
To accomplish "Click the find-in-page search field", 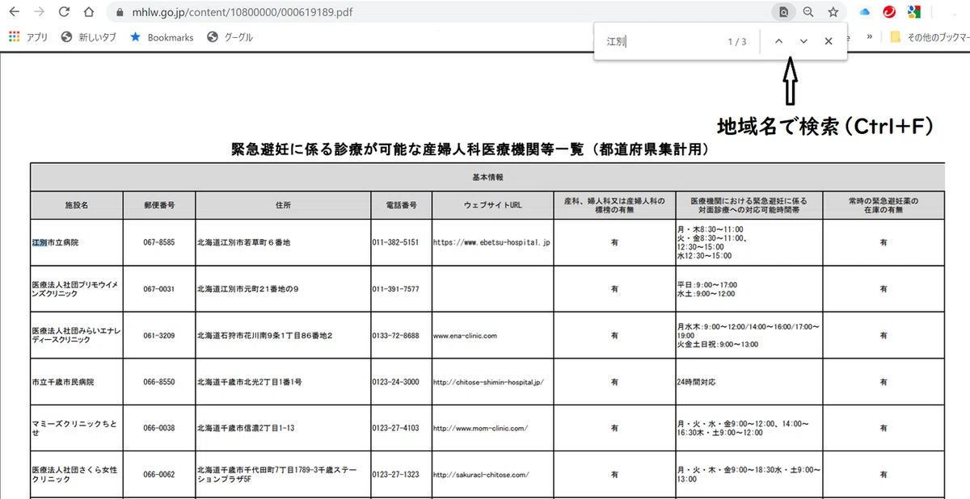I will point(661,41).
